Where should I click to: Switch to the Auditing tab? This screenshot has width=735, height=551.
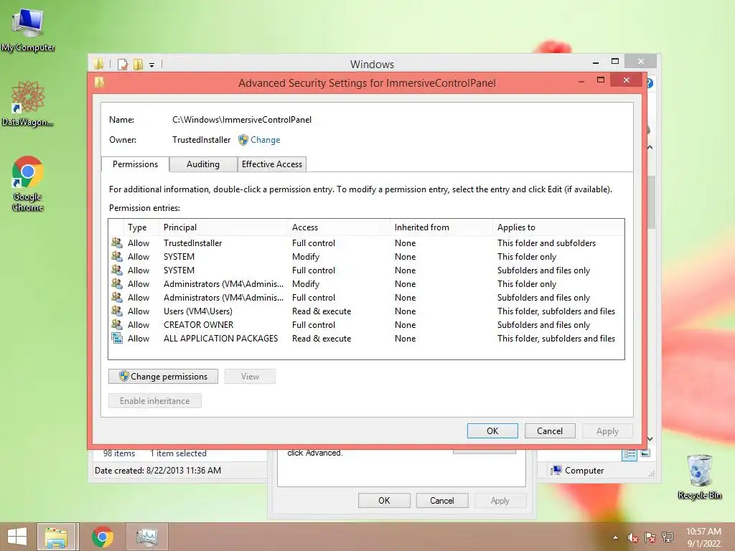click(203, 164)
